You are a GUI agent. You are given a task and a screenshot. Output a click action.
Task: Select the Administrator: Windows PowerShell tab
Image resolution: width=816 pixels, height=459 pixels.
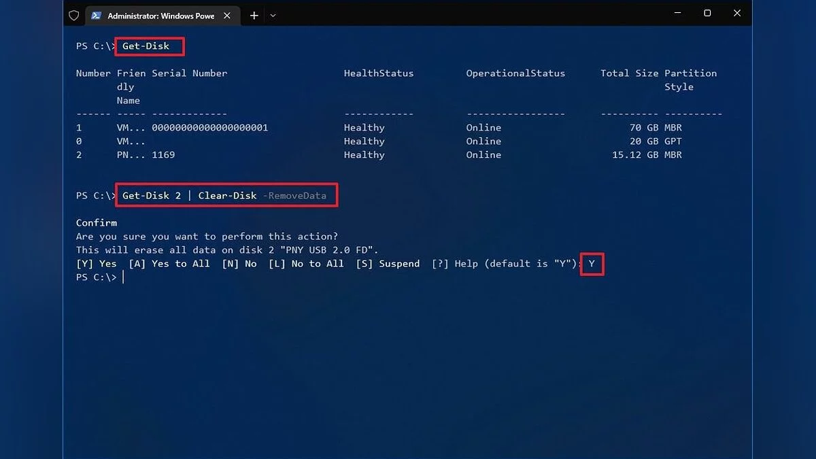160,16
